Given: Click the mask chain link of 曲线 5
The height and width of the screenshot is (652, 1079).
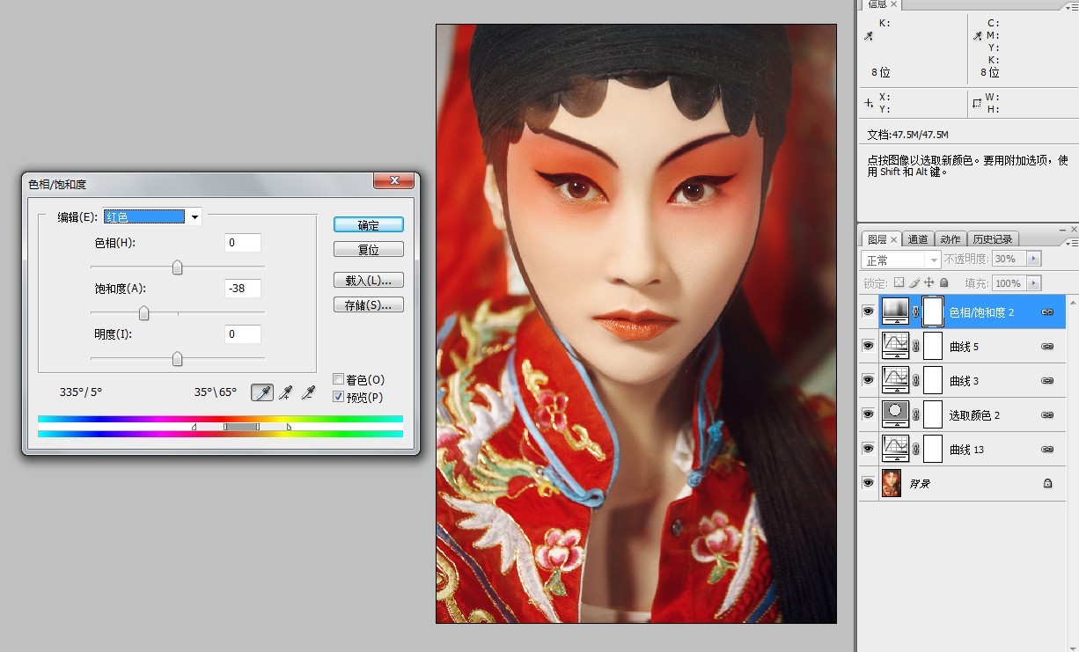Looking at the screenshot, I should pyautogui.click(x=916, y=347).
